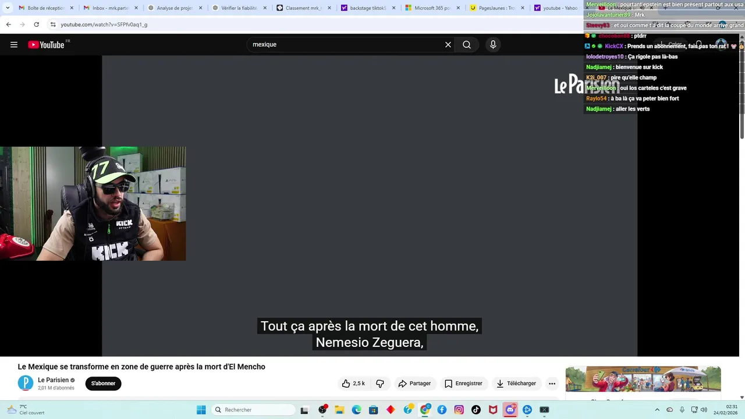The width and height of the screenshot is (745, 419).
Task: Dislike the video with thumbs down
Action: click(x=380, y=384)
